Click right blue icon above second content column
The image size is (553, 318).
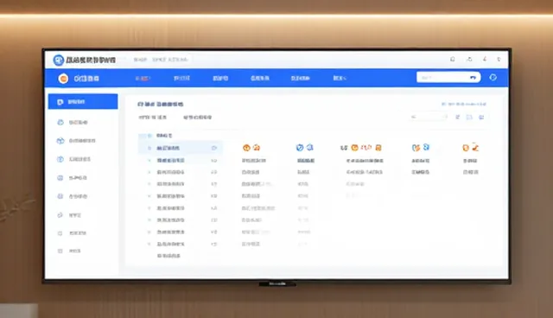pos(309,147)
